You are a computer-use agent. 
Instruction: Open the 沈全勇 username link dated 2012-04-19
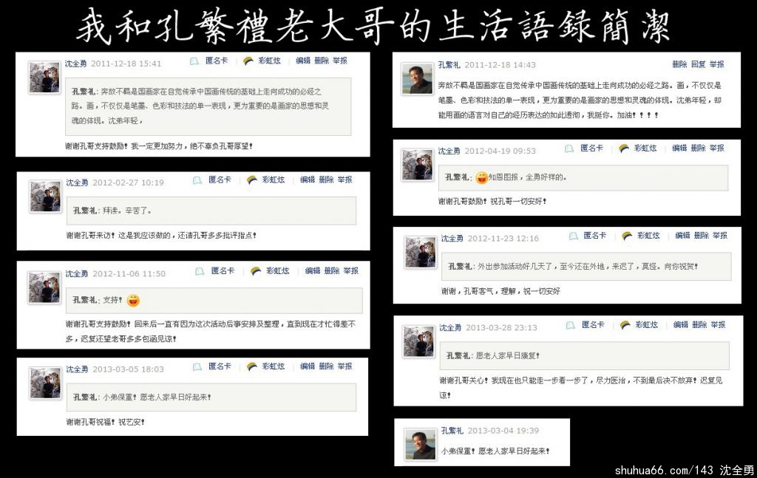[449, 151]
